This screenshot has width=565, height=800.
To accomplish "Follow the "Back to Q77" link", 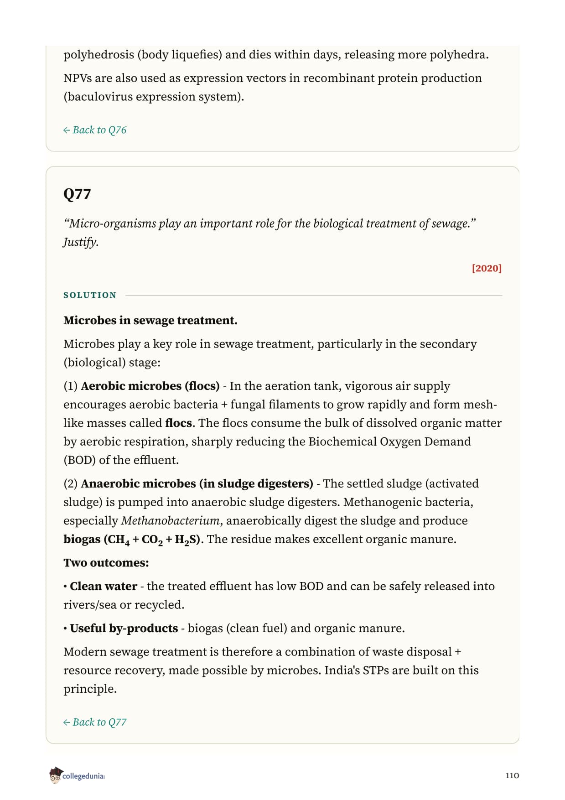I will click(x=95, y=722).
